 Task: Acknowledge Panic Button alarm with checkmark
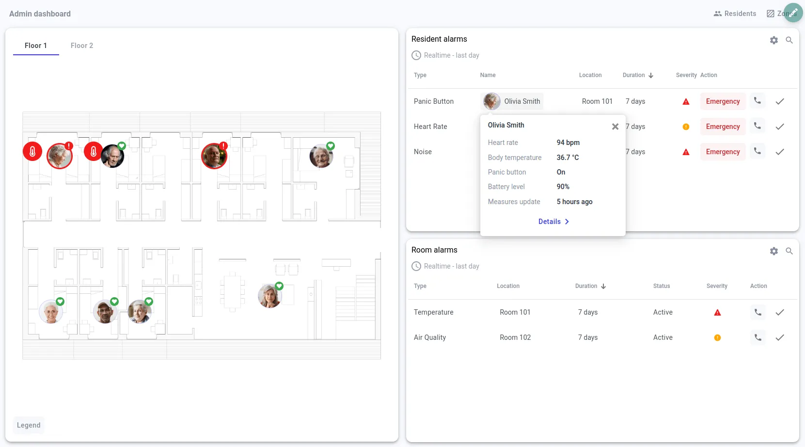click(x=779, y=101)
